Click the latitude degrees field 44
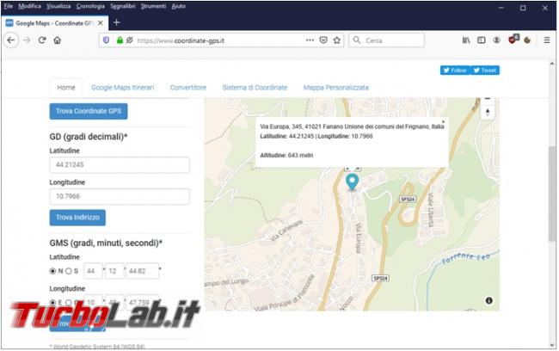Viewport: 559px width, 351px height. [93, 271]
